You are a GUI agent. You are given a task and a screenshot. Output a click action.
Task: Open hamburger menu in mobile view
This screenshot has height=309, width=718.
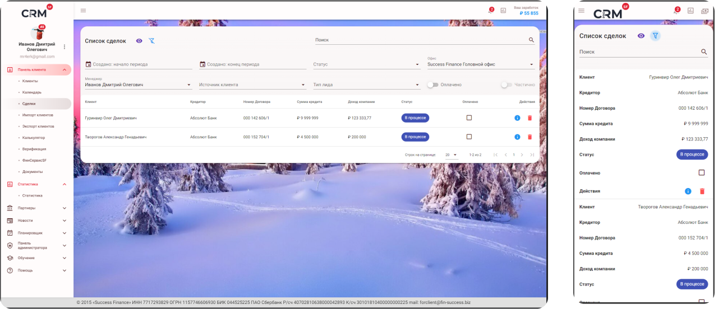[581, 10]
